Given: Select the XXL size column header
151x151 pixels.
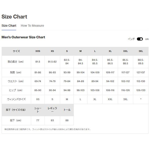Looking at the screenshot, I should 125,51.
